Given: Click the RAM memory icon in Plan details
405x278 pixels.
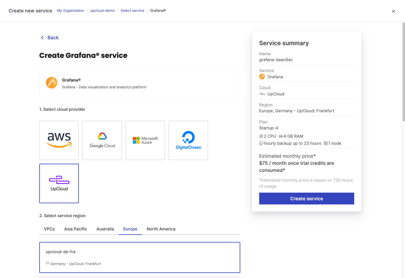Looking at the screenshot, I should (281, 136).
